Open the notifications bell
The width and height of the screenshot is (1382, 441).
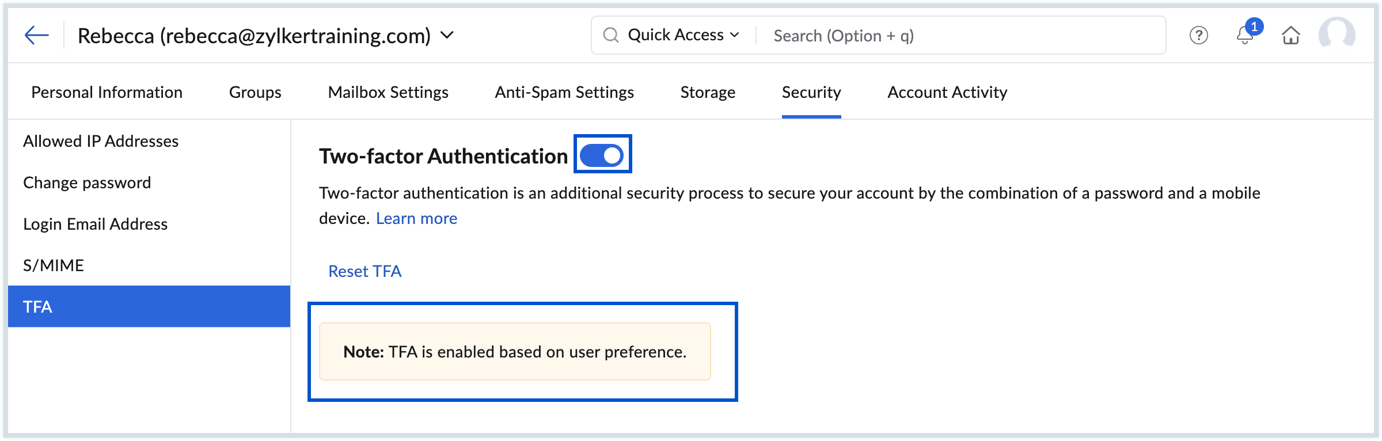click(x=1244, y=36)
